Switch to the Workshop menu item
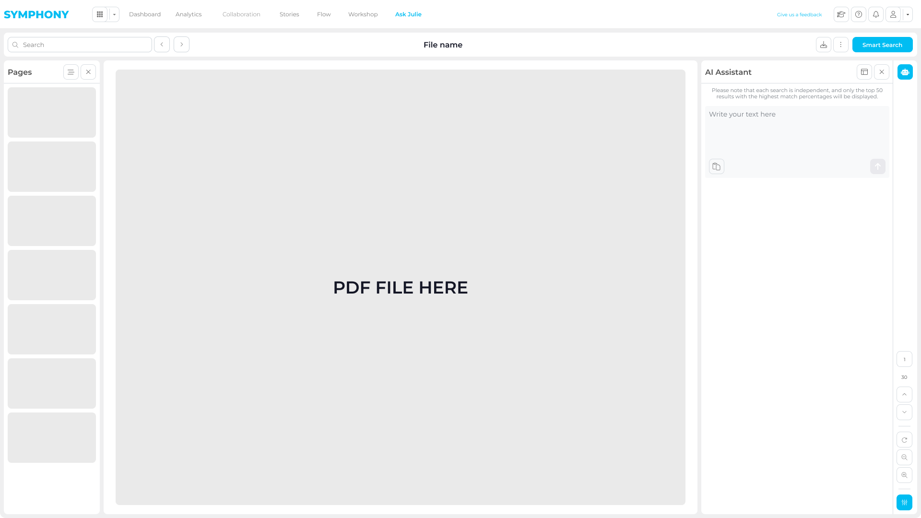921x518 pixels. pyautogui.click(x=363, y=14)
